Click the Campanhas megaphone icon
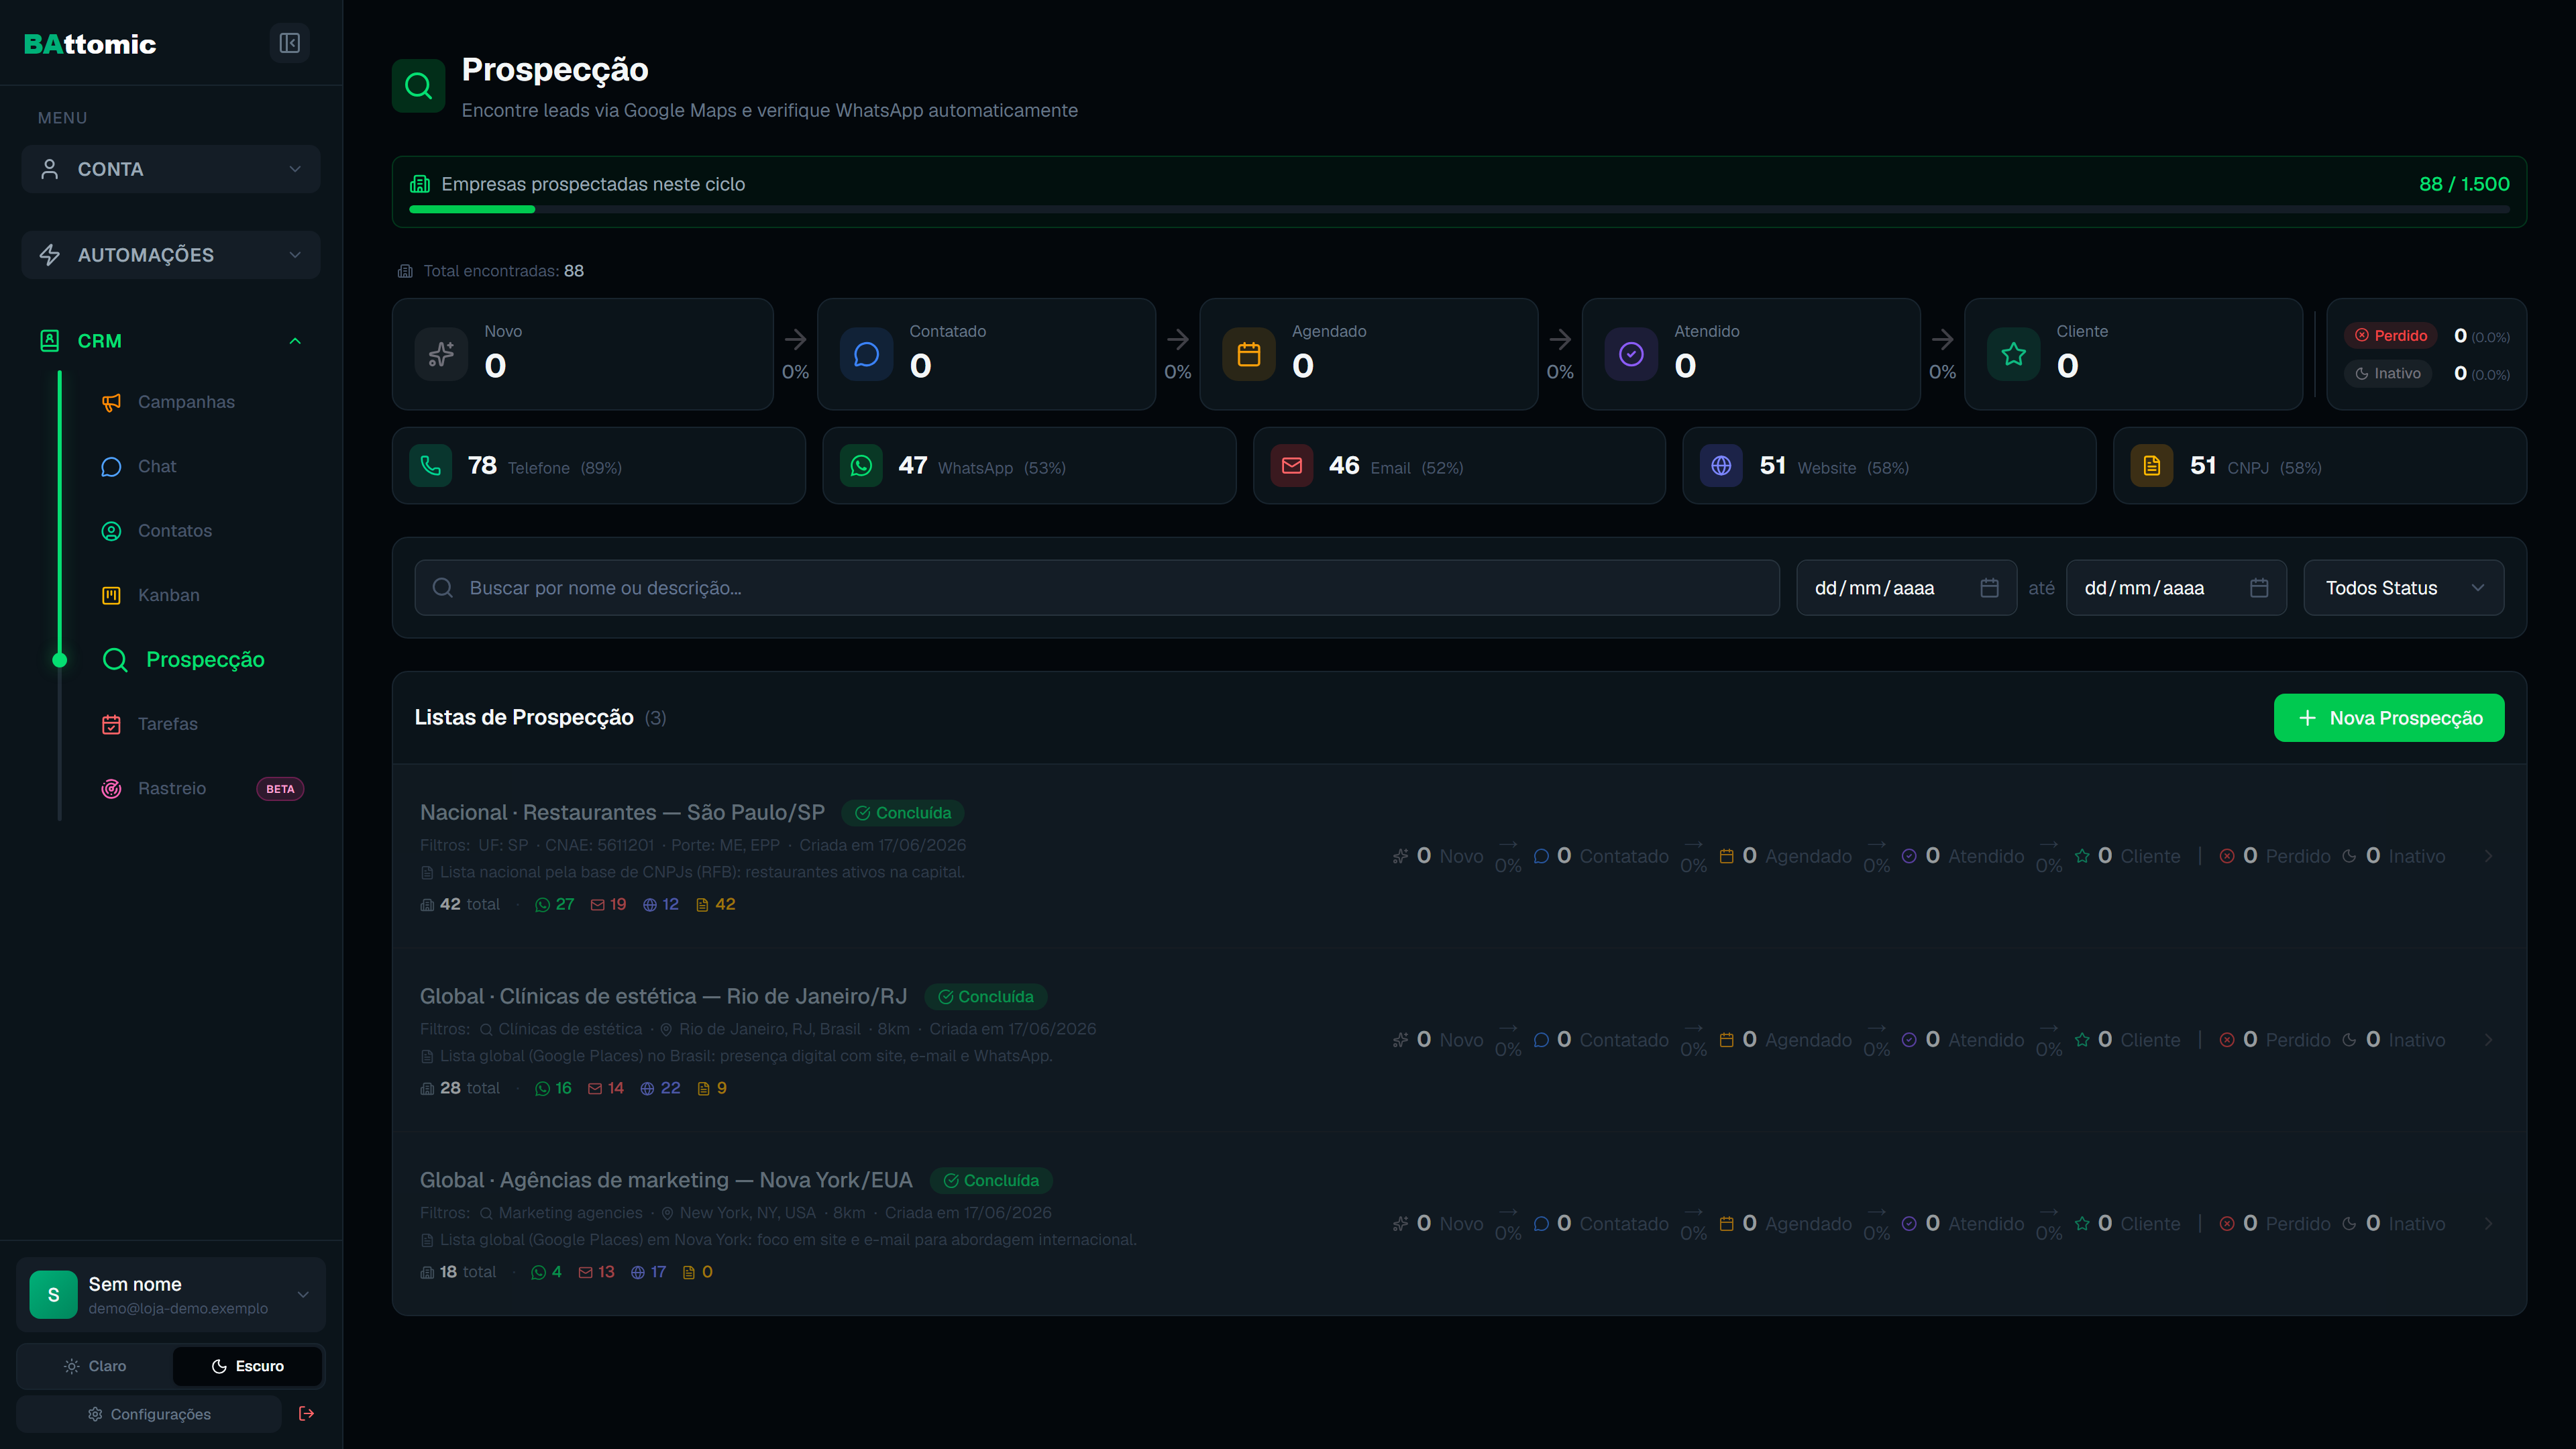 (x=111, y=402)
